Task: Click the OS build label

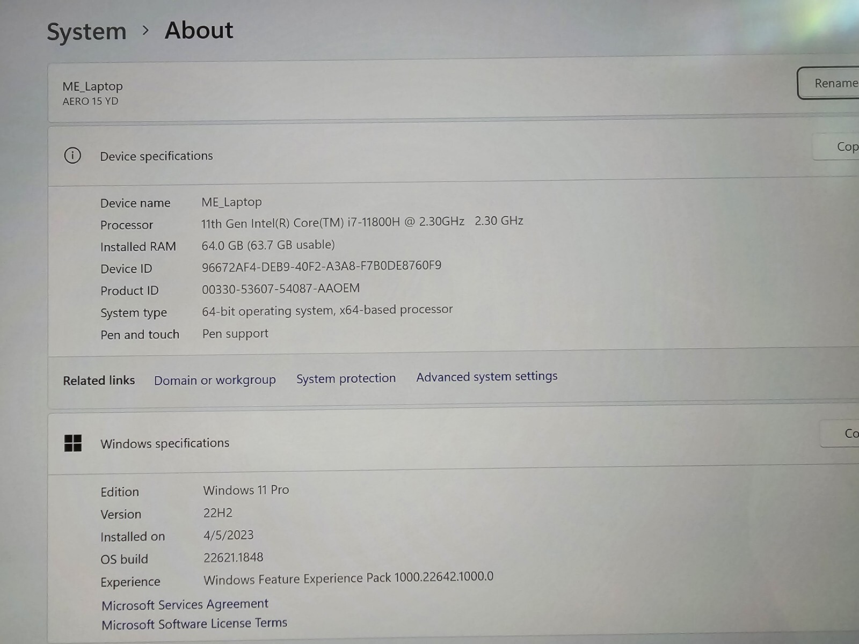Action: (124, 559)
